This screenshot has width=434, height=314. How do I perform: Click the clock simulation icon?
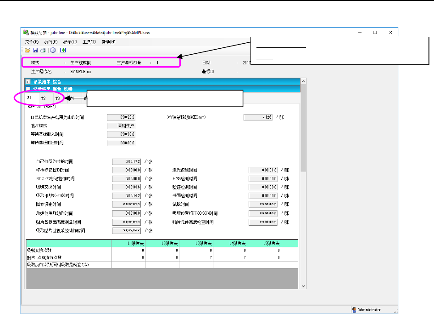click(x=53, y=50)
